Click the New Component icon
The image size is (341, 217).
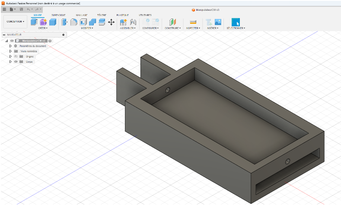pyautogui.click(x=123, y=22)
